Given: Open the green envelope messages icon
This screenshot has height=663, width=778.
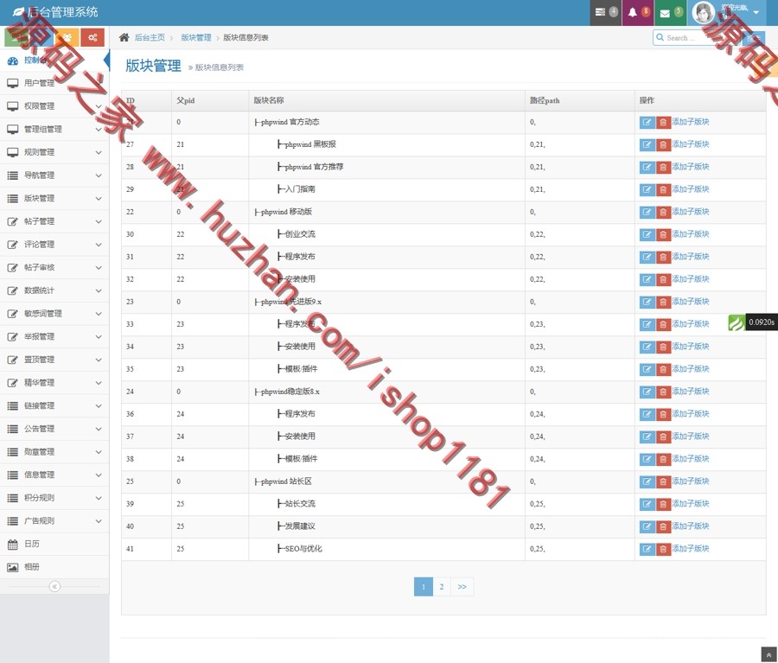Looking at the screenshot, I should 666,11.
